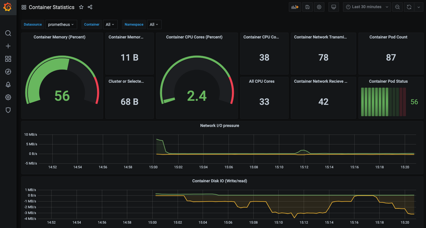Open Container Memory (Percent) panel title
The image size is (426, 228).
[x=59, y=37]
